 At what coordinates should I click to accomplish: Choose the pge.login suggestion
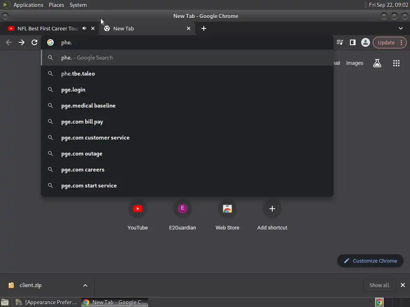(x=187, y=90)
